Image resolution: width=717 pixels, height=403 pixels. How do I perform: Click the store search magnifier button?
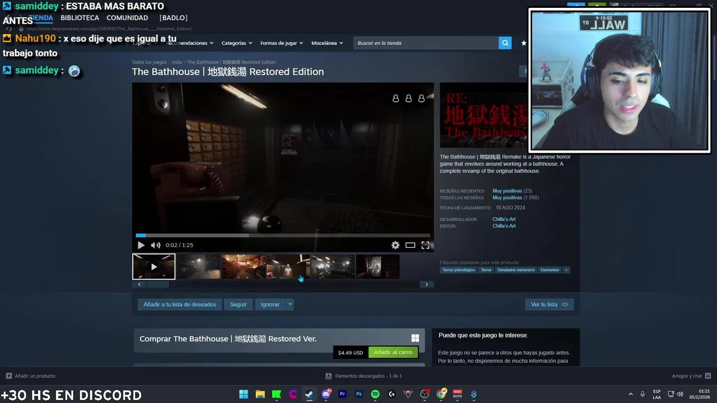(505, 43)
